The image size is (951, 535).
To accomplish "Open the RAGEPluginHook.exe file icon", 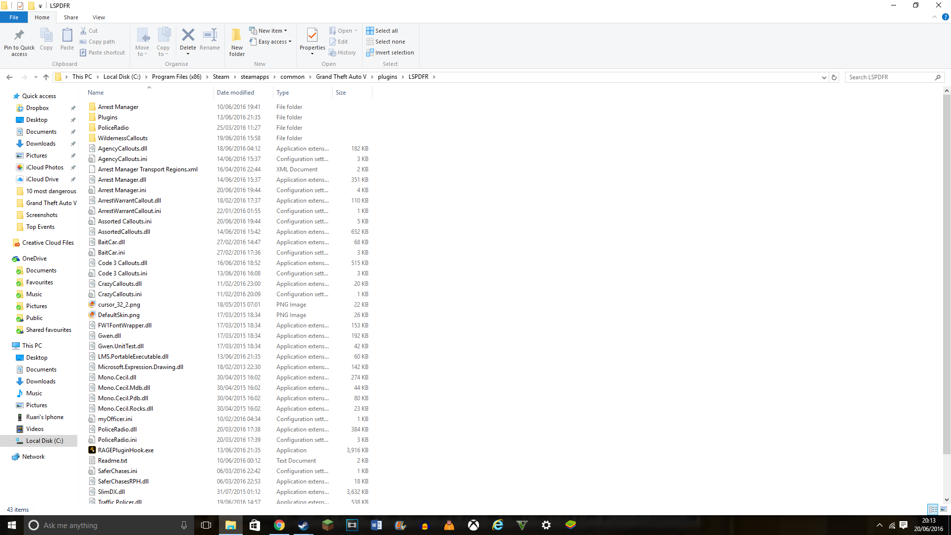I will click(x=92, y=450).
